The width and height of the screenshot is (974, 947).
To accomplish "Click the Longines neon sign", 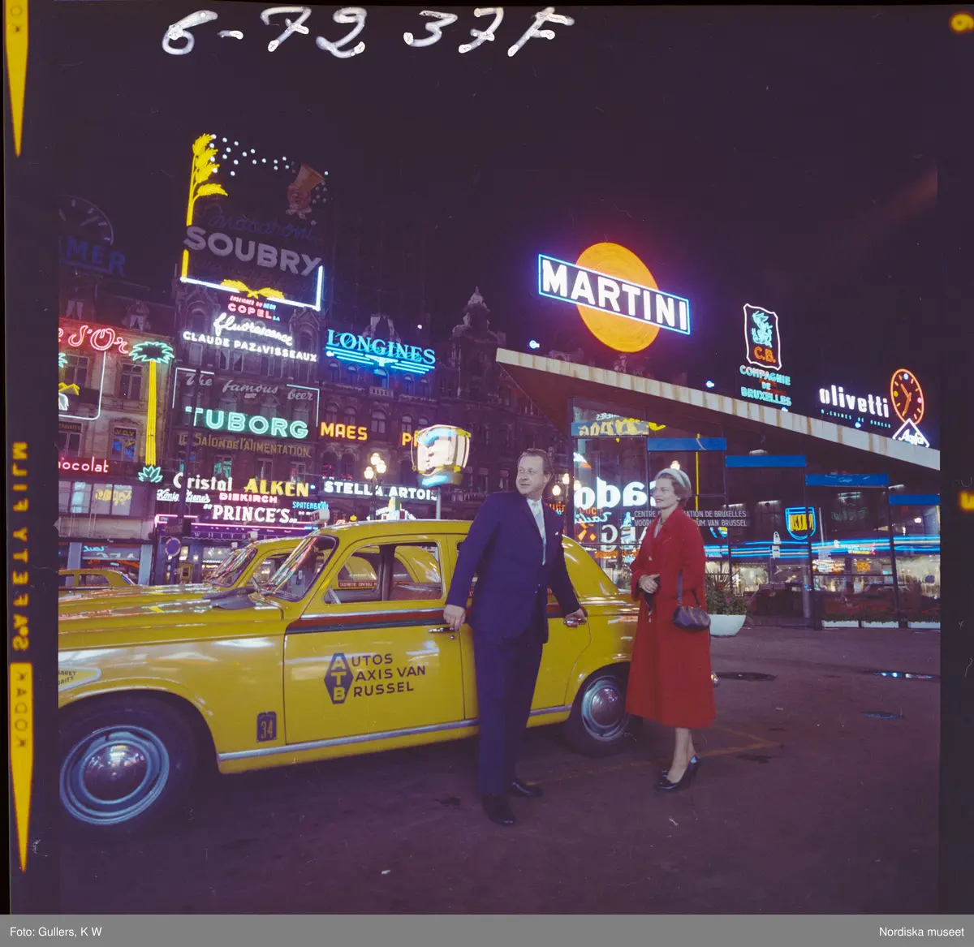I will coord(380,351).
